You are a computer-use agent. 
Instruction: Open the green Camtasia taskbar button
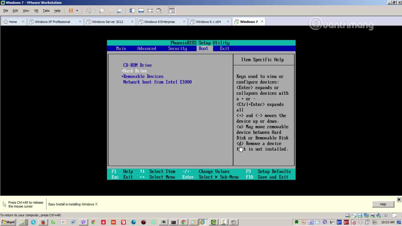(x=214, y=222)
